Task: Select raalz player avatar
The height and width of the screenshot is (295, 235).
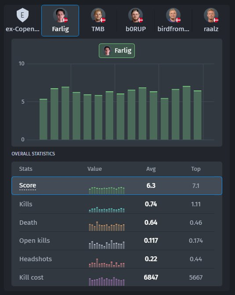Action: click(x=211, y=15)
